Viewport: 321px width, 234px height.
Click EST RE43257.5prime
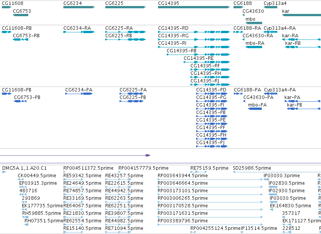(x=124, y=176)
